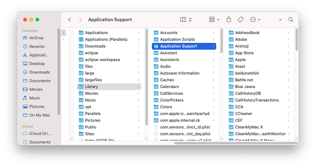Select the com.apple.internal.ck folder

[184, 121]
